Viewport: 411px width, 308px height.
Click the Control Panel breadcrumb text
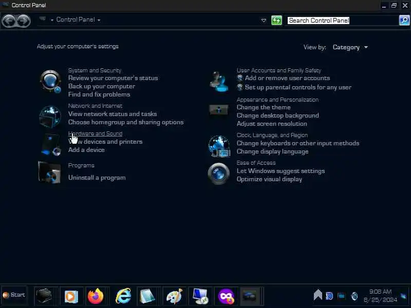point(76,20)
